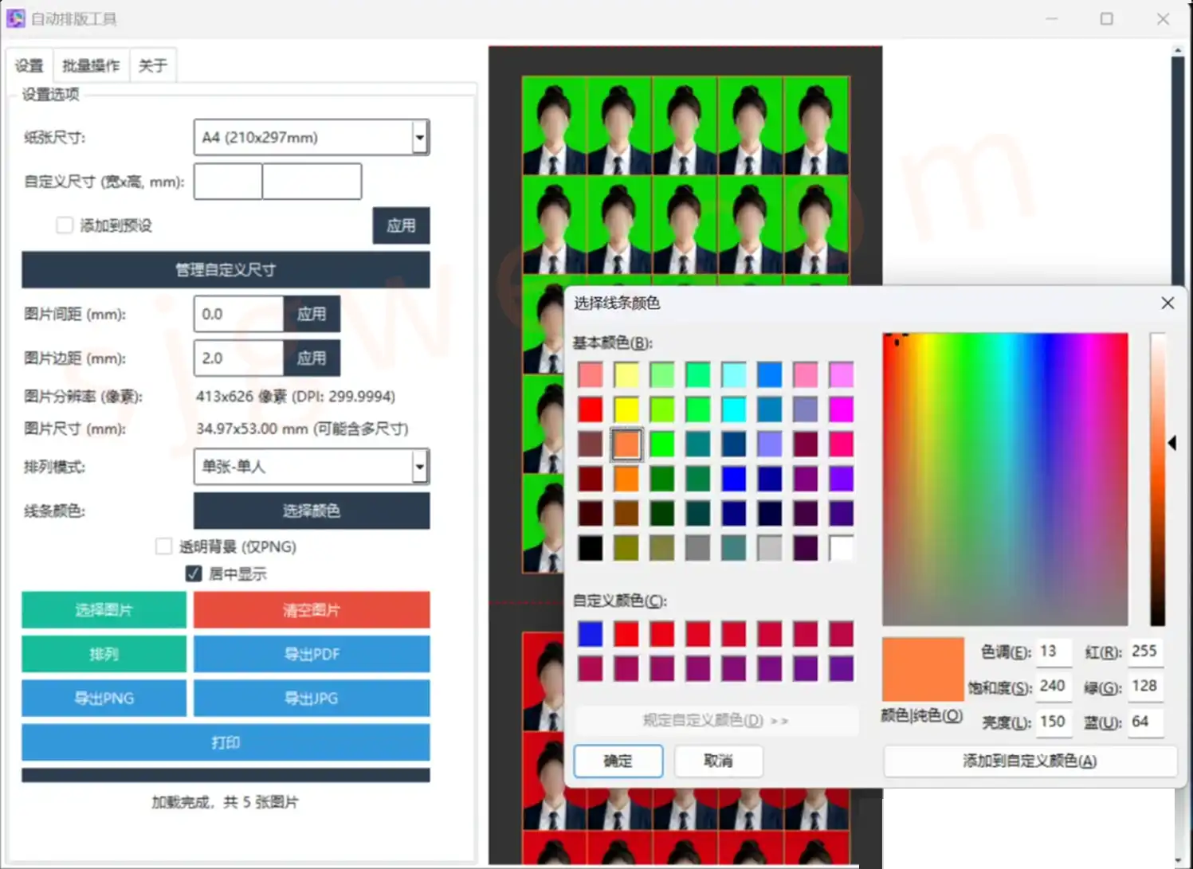Image resolution: width=1193 pixels, height=869 pixels.
Task: Click the 打印 button
Action: pos(226,742)
